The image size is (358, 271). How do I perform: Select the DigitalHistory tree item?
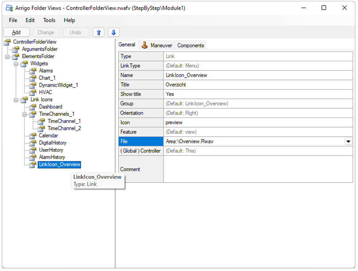(53, 143)
